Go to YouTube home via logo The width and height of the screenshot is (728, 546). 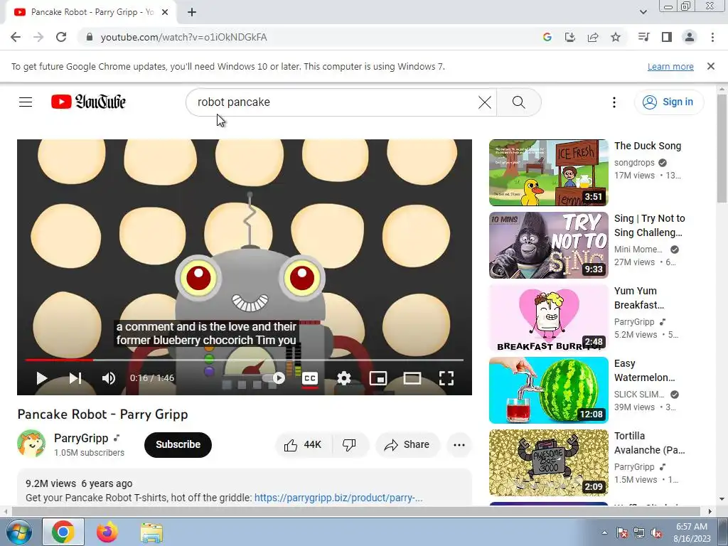click(x=88, y=102)
